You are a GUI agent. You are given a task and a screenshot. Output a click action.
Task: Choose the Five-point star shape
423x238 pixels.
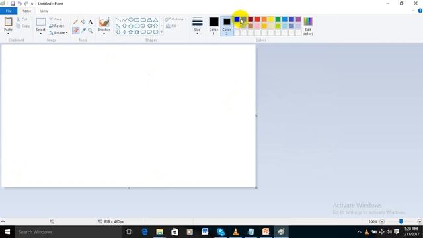coord(131,32)
